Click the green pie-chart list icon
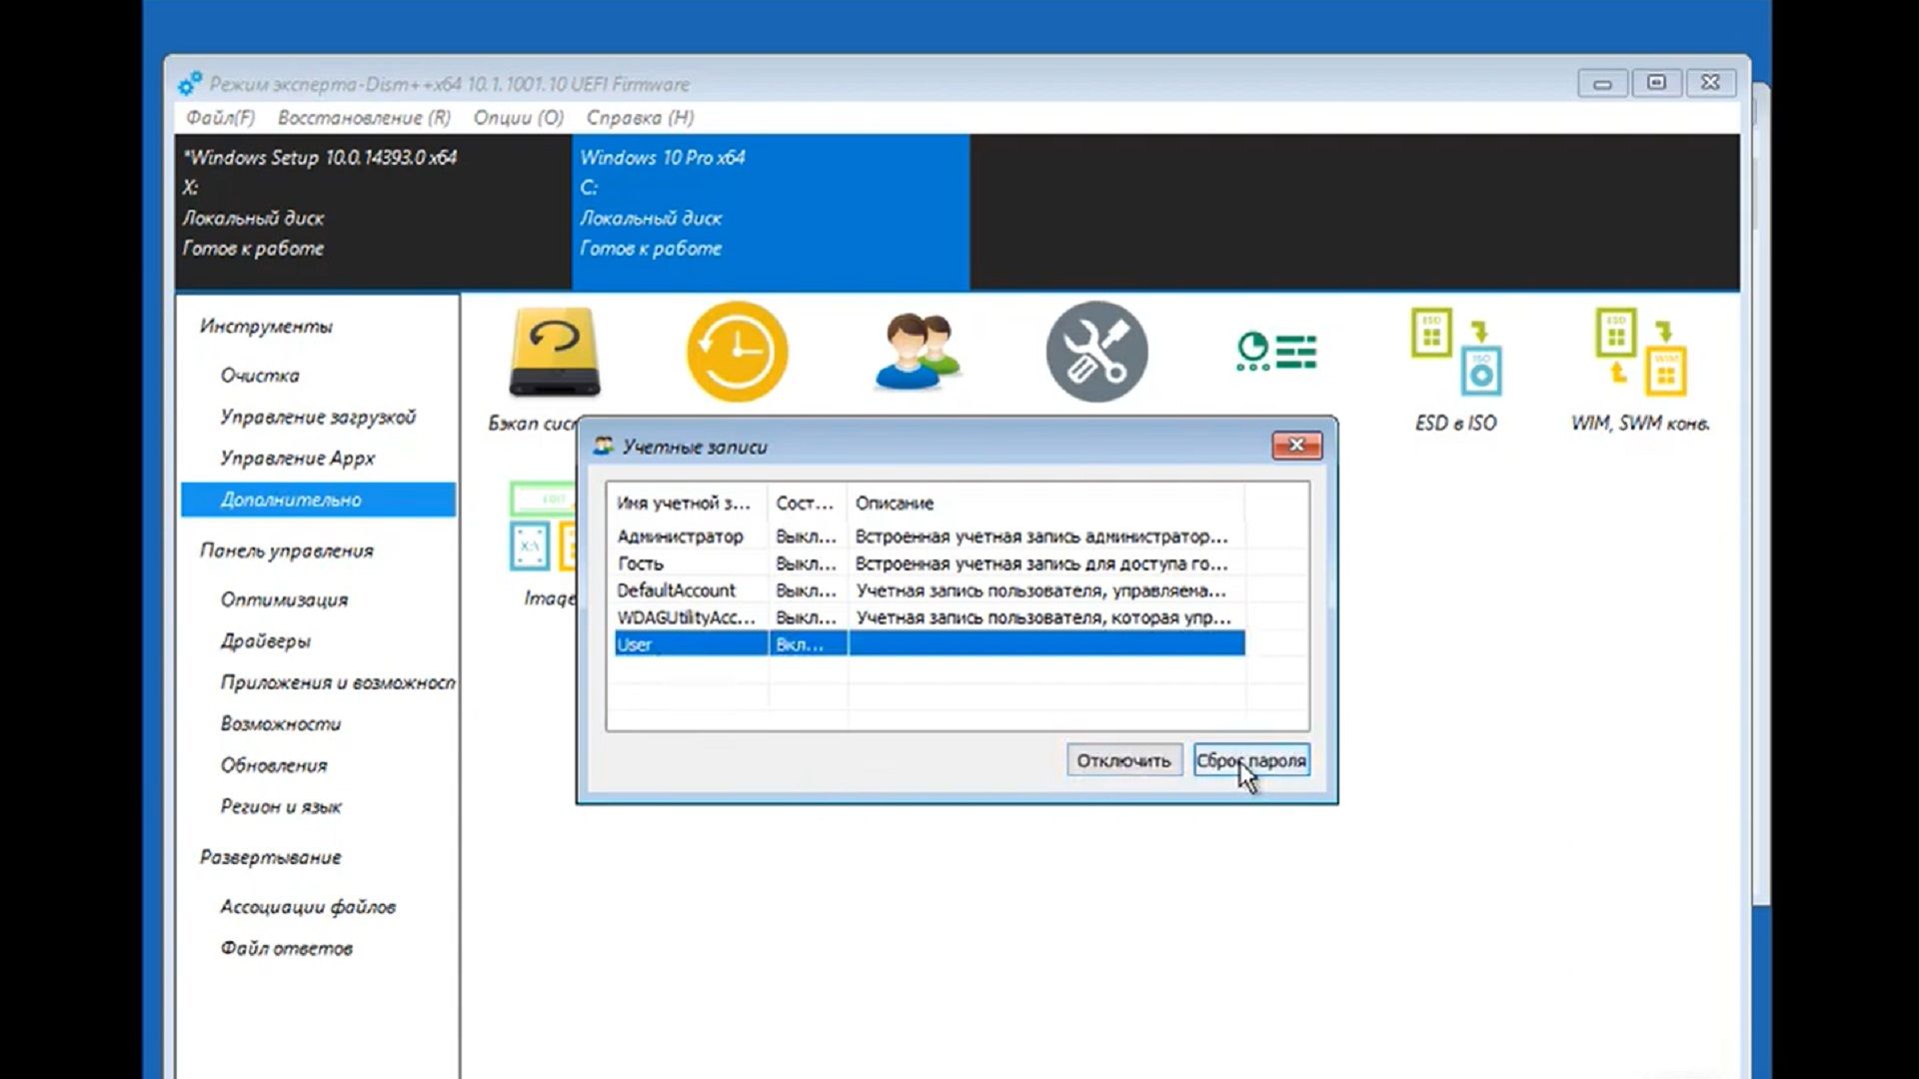The width and height of the screenshot is (1919, 1079). [x=1276, y=352]
